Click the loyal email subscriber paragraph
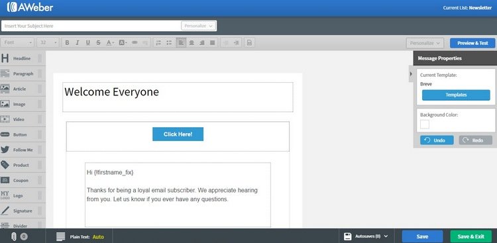The image size is (497, 243). tap(172, 195)
